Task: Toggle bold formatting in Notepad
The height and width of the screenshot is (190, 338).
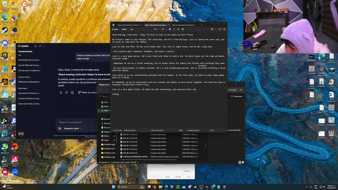Action: 170,29
